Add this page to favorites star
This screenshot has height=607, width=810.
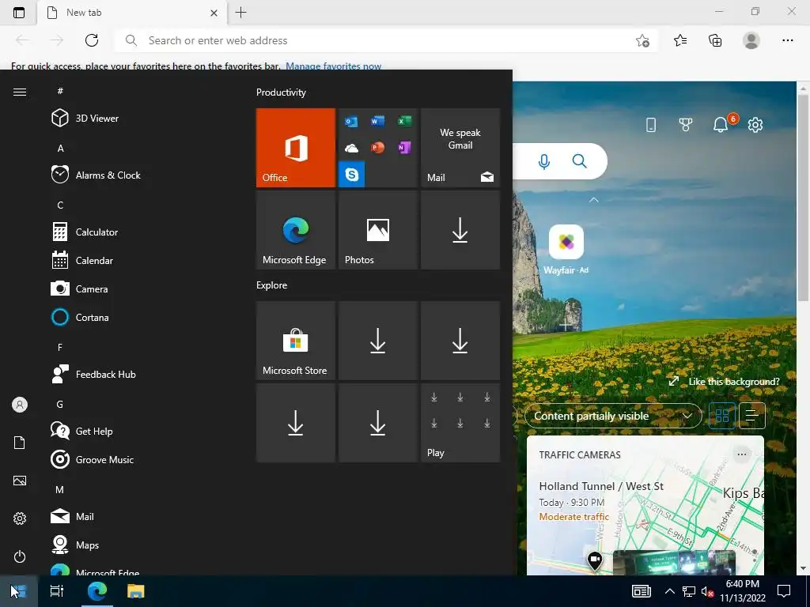click(642, 40)
